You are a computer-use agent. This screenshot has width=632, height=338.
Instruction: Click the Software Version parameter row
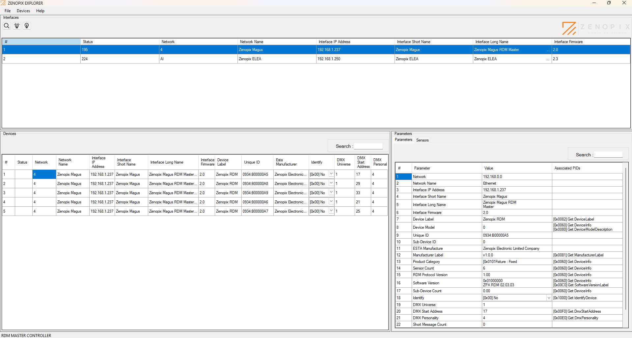tap(509, 283)
